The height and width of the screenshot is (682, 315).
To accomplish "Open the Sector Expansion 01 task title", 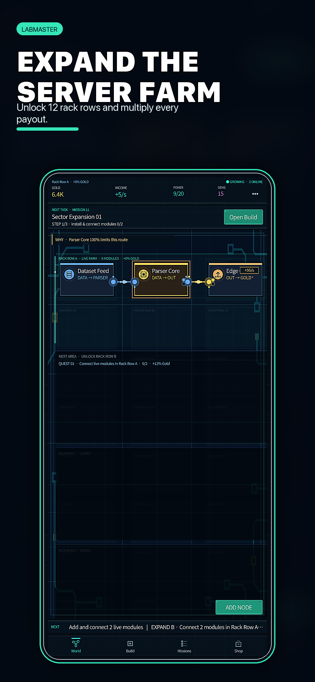I will [77, 217].
